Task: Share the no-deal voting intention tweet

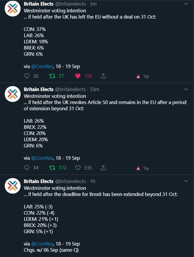Action: 103,76
